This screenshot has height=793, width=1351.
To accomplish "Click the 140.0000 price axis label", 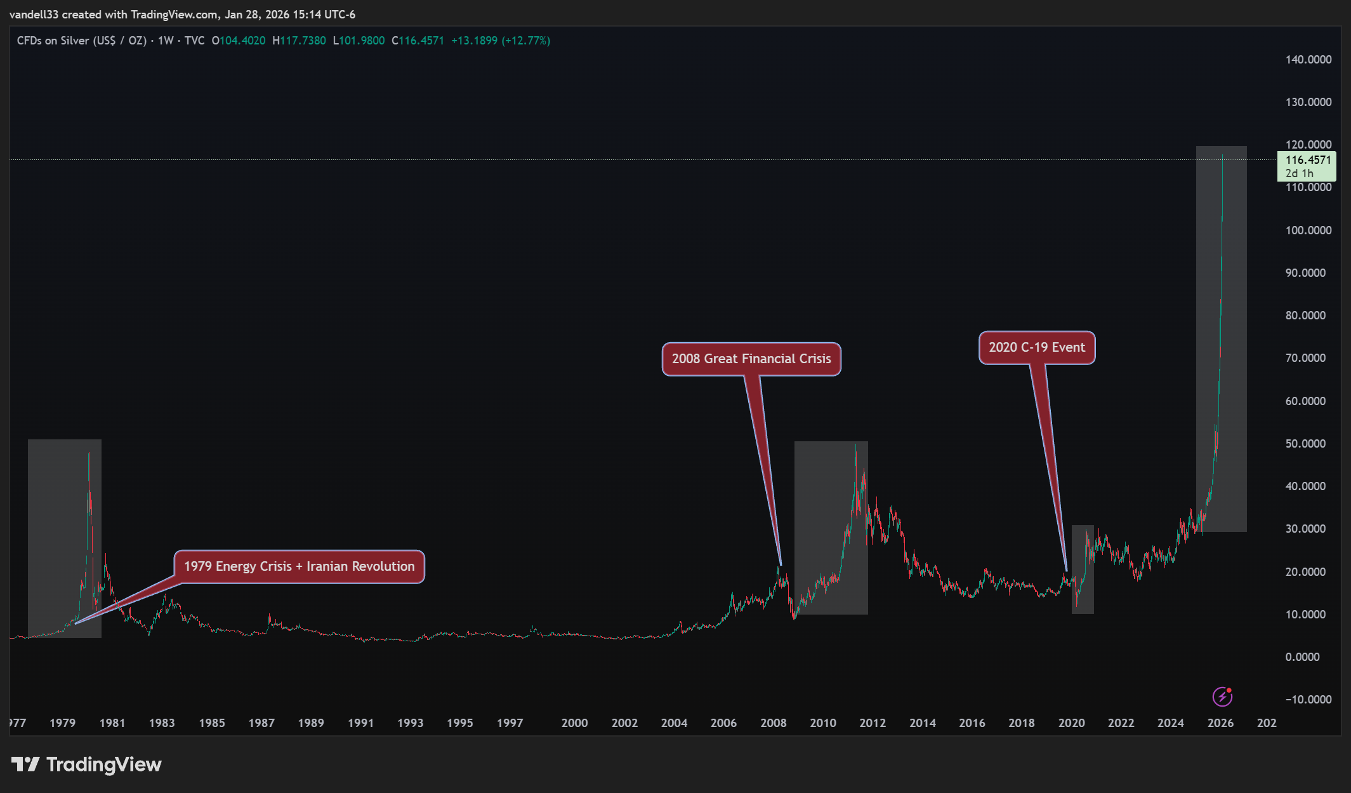I will pos(1308,60).
